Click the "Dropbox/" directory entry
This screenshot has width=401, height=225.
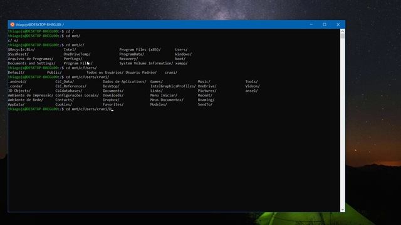pos(111,100)
